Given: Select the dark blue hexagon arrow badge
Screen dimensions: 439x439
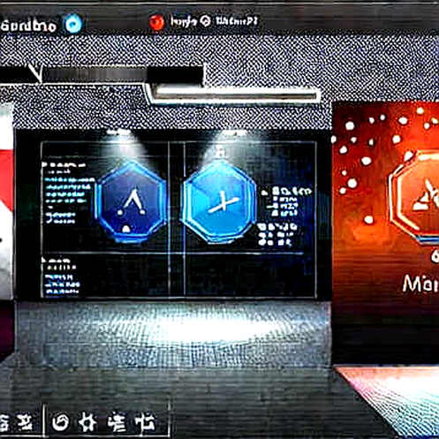Looking at the screenshot, I should tap(131, 201).
